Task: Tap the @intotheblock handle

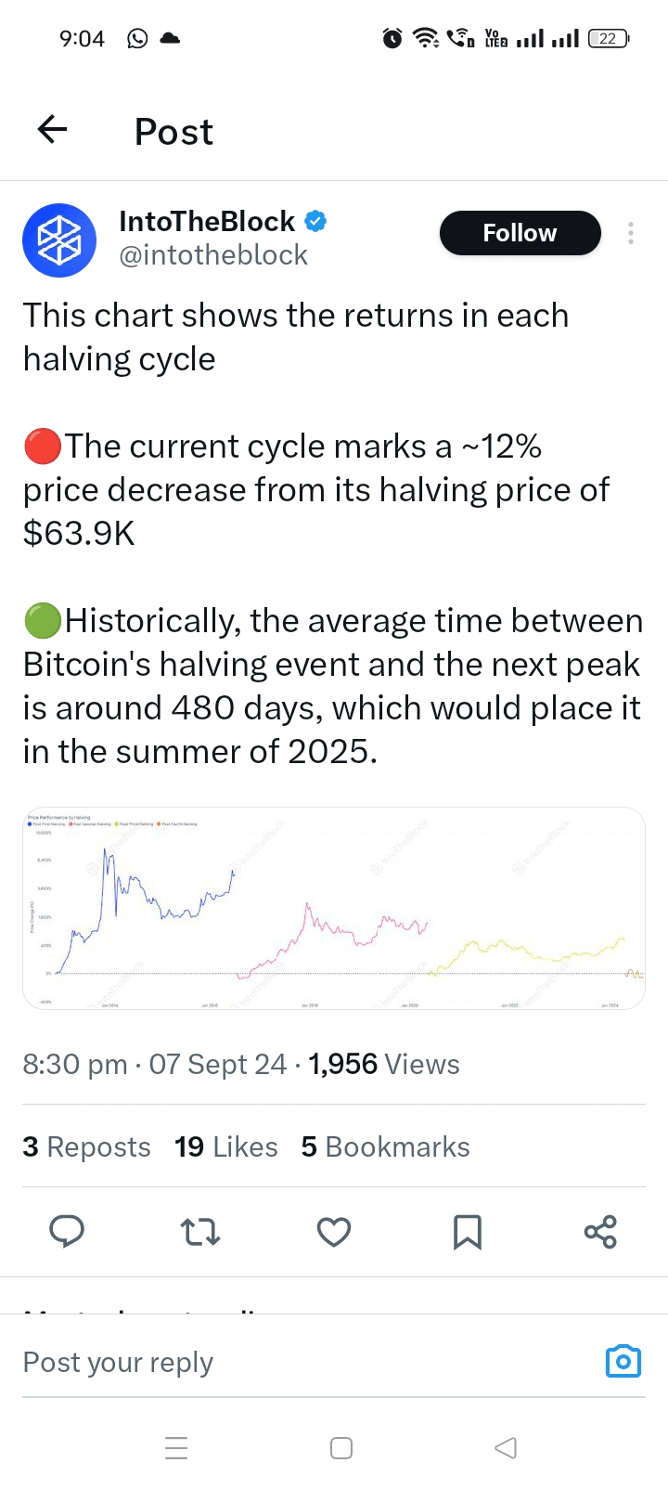Action: click(x=213, y=255)
